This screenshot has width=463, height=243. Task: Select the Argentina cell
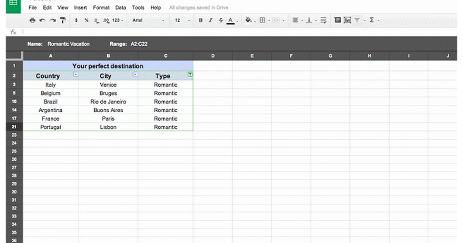[x=51, y=110]
